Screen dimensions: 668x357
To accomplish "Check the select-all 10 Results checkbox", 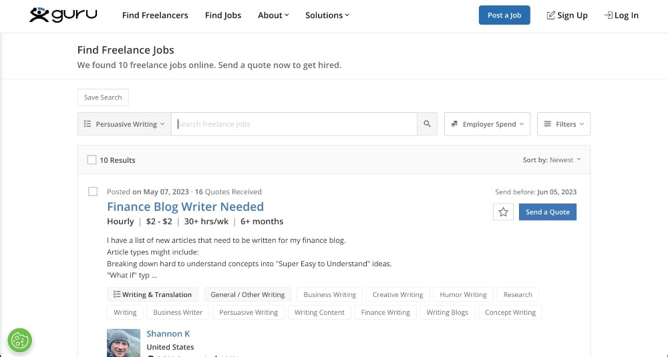I will coord(92,160).
